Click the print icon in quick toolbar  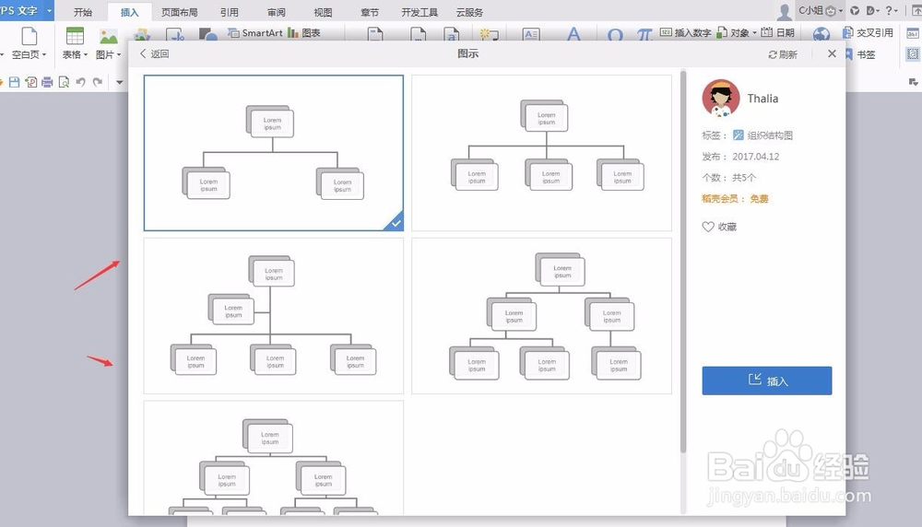[x=47, y=82]
